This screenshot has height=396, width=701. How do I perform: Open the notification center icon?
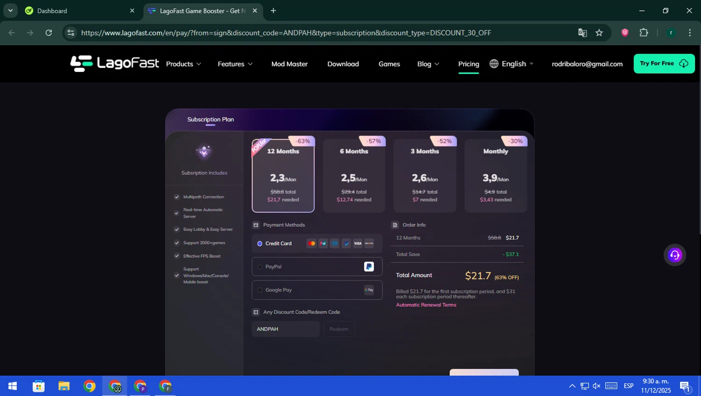[685, 386]
